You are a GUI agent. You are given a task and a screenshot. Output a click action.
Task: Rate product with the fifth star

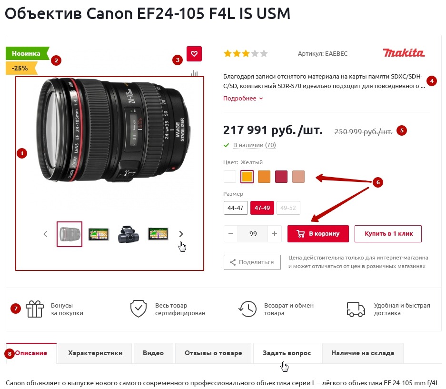pos(264,53)
